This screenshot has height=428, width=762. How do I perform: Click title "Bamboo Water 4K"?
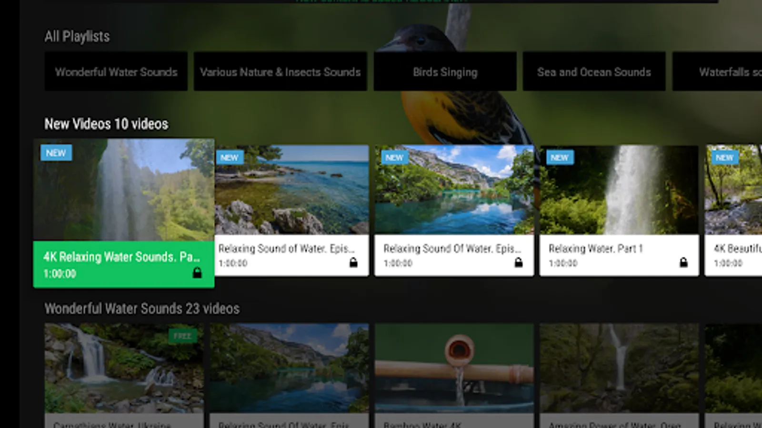click(x=422, y=424)
